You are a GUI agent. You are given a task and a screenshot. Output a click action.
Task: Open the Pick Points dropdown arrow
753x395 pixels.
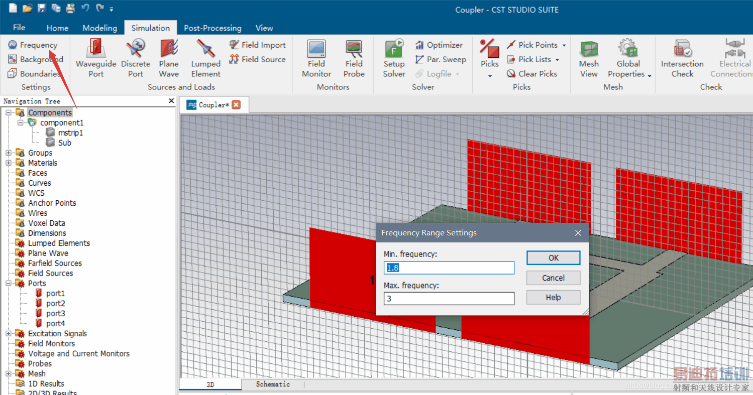pyautogui.click(x=564, y=45)
